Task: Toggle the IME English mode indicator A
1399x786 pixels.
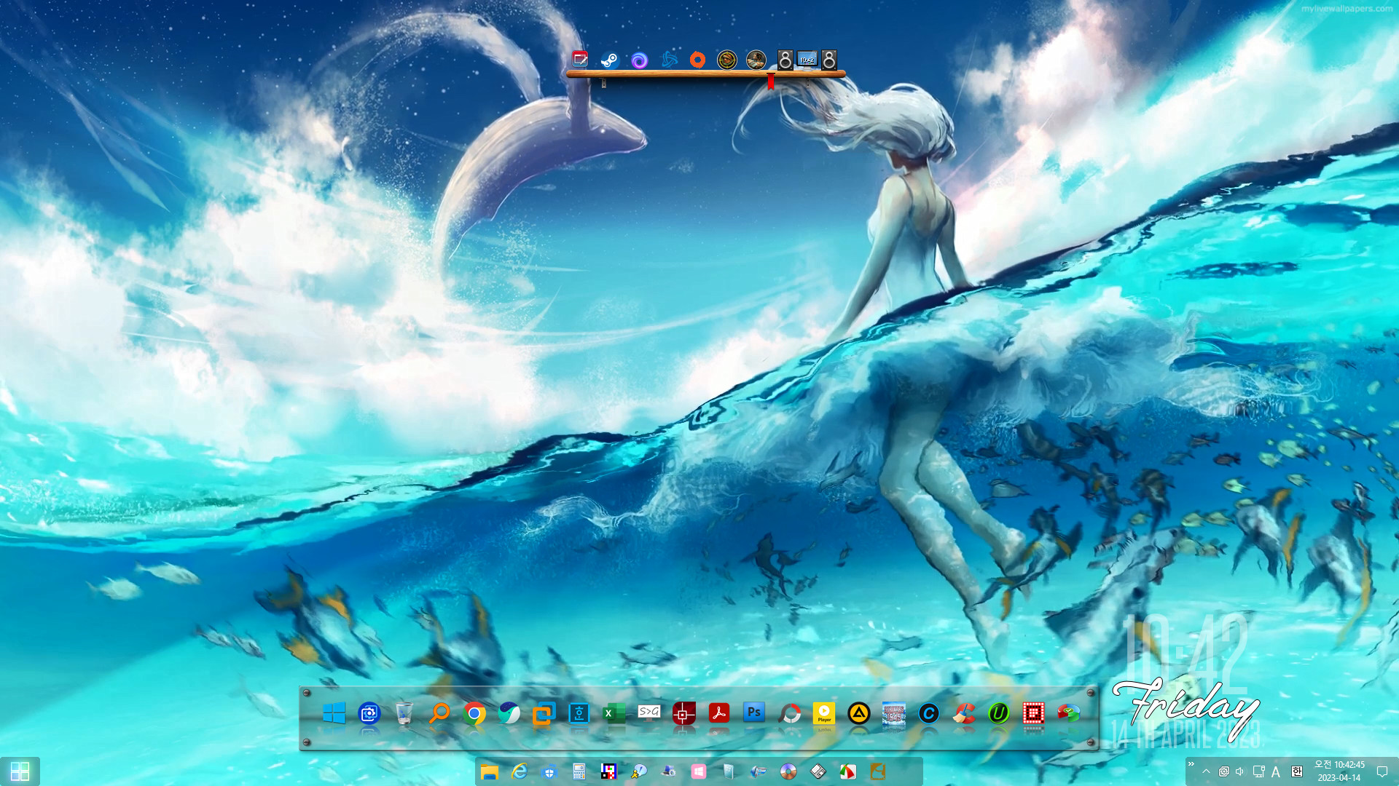Action: tap(1275, 771)
